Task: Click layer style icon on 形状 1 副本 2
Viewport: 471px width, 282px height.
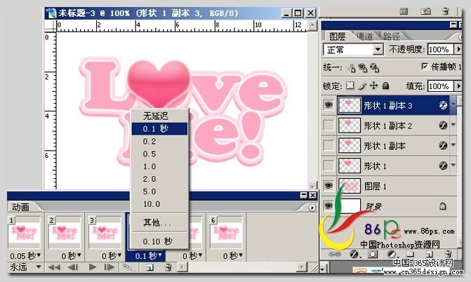Action: pyautogui.click(x=443, y=126)
